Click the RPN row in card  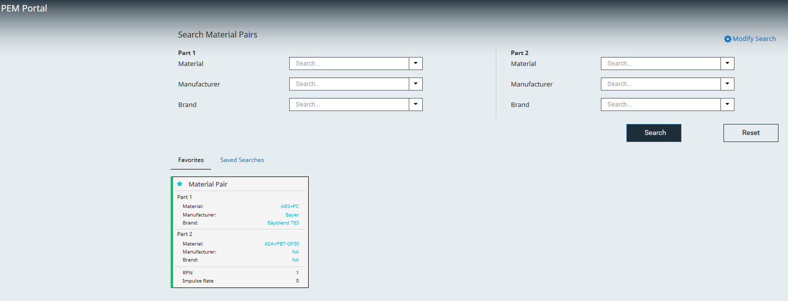[x=240, y=273]
